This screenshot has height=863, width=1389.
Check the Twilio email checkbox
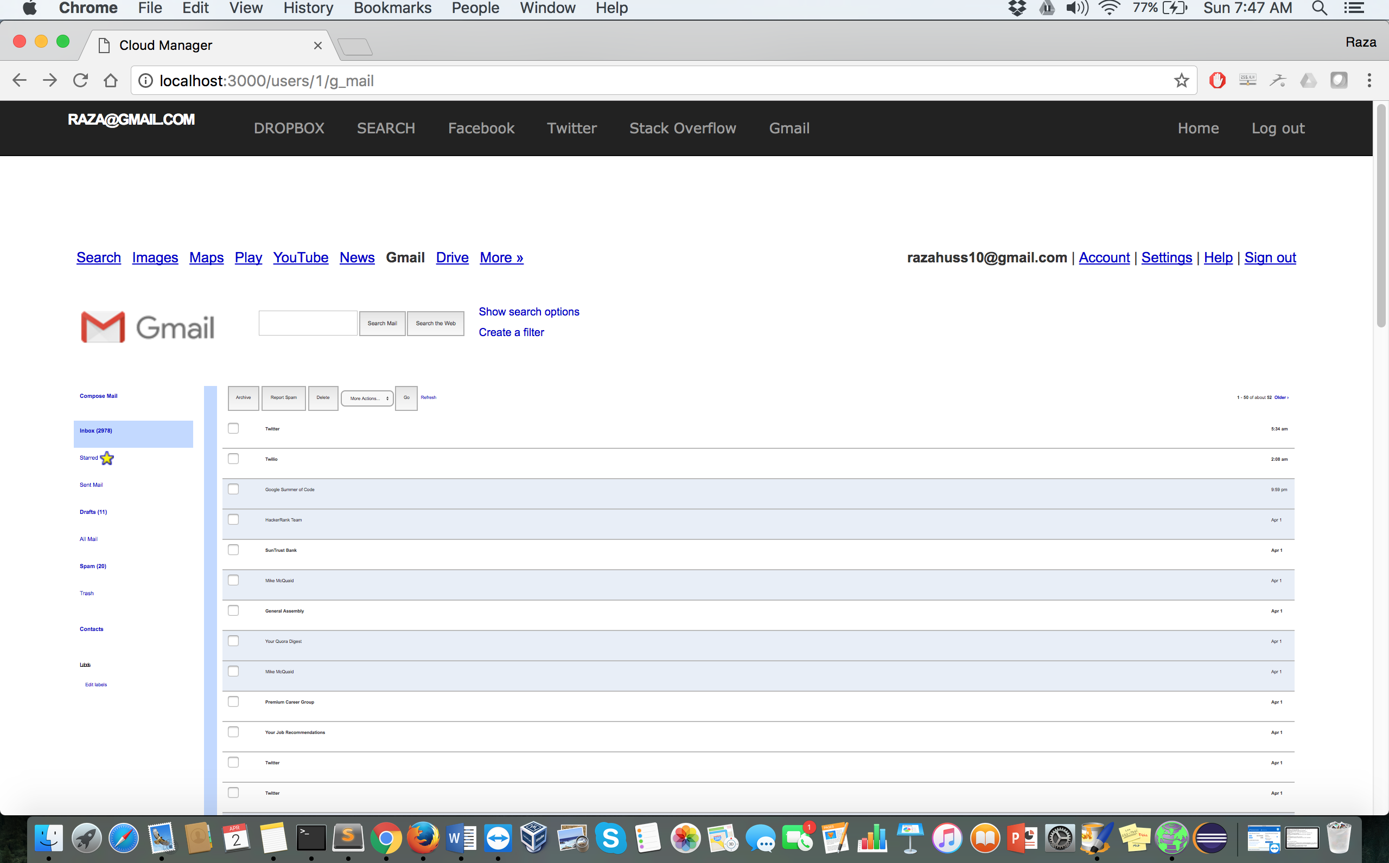point(233,459)
